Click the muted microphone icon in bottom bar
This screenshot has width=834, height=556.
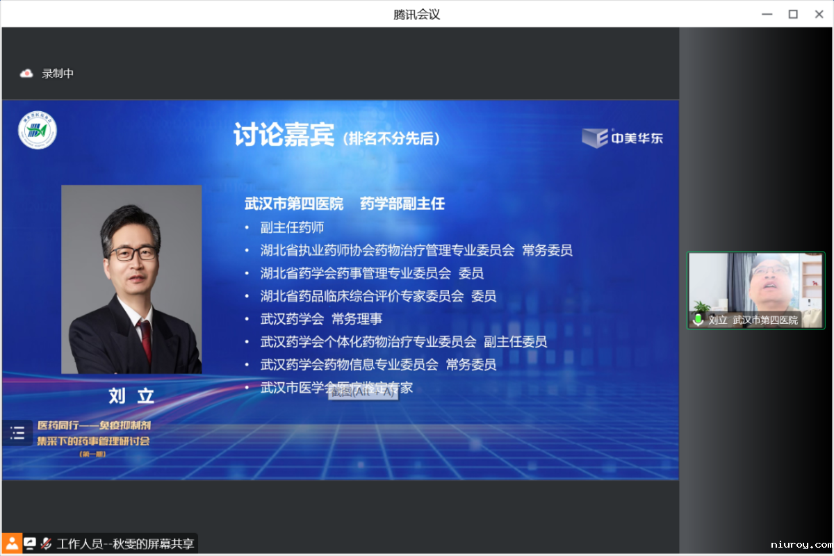[x=47, y=543]
